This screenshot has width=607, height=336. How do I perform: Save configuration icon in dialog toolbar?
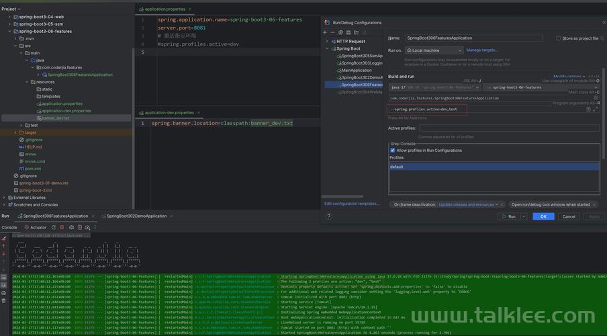point(348,32)
